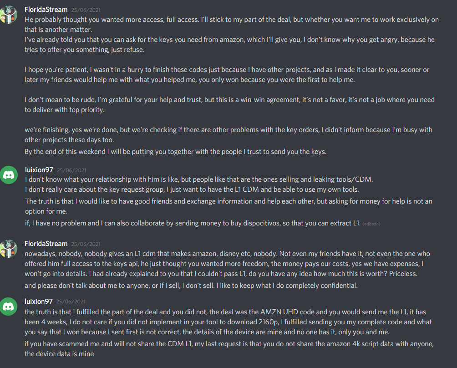Viewport: 457px width, 368px height.
Task: Click message 'if you have scammed me'
Action: (x=229, y=349)
